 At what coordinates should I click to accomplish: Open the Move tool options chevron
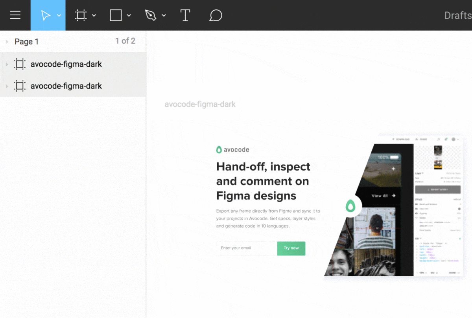pyautogui.click(x=59, y=15)
